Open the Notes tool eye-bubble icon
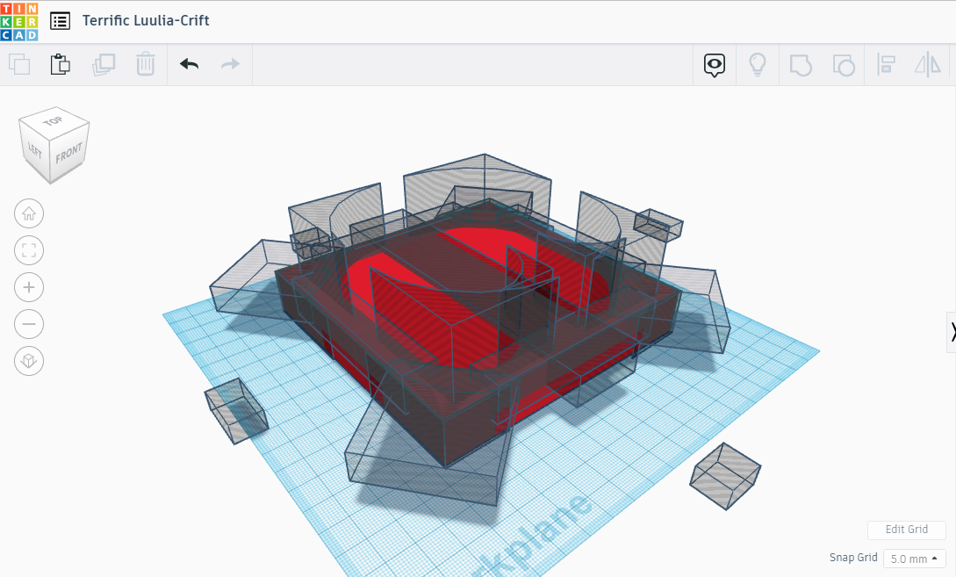 [x=715, y=65]
